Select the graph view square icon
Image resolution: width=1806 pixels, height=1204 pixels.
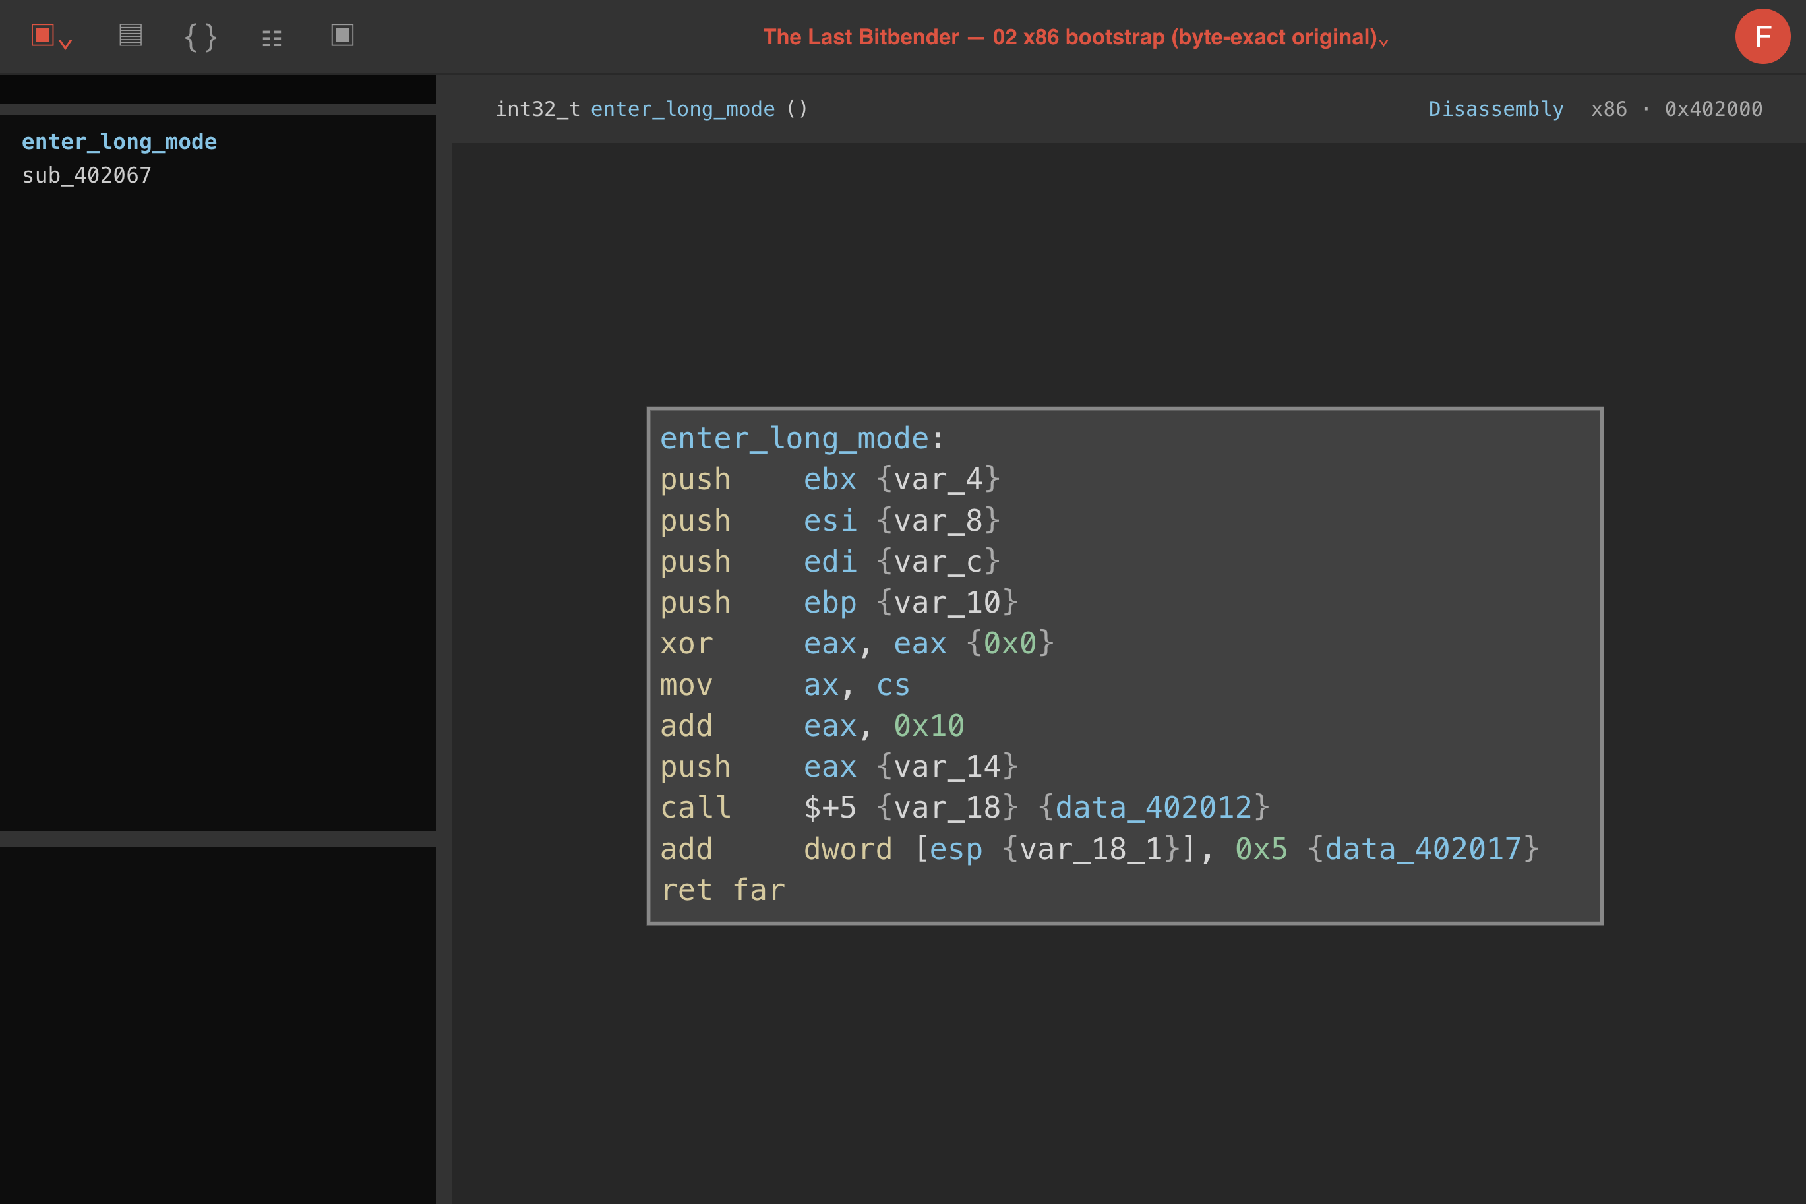coord(342,36)
